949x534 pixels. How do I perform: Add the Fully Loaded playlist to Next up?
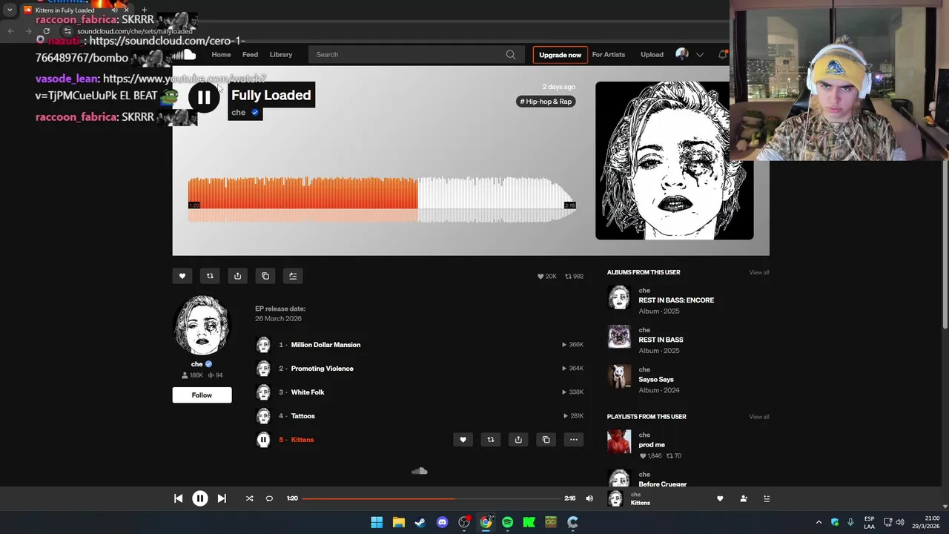click(x=293, y=276)
